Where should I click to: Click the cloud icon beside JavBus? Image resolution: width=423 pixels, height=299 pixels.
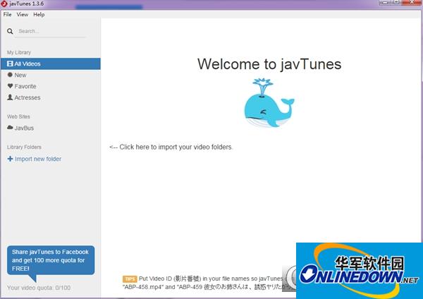10,128
